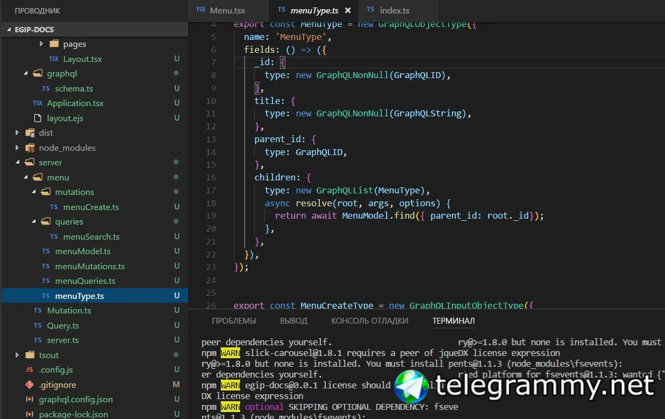The height and width of the screenshot is (419, 665).
Task: Select the menuType.ts editor tab
Action: pos(312,10)
